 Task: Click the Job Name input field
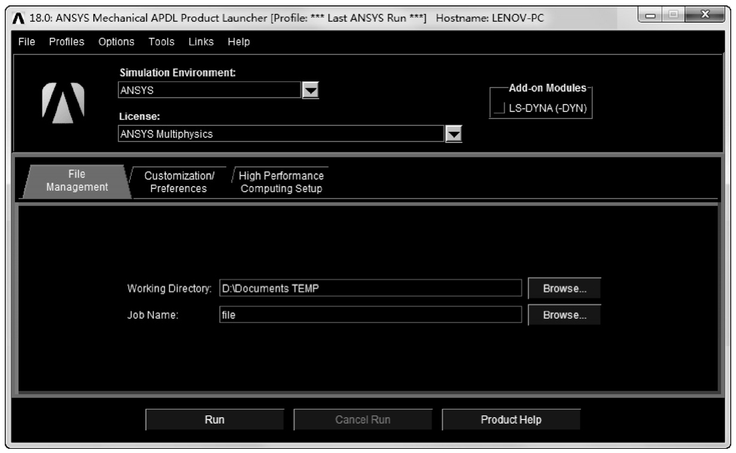[371, 315]
